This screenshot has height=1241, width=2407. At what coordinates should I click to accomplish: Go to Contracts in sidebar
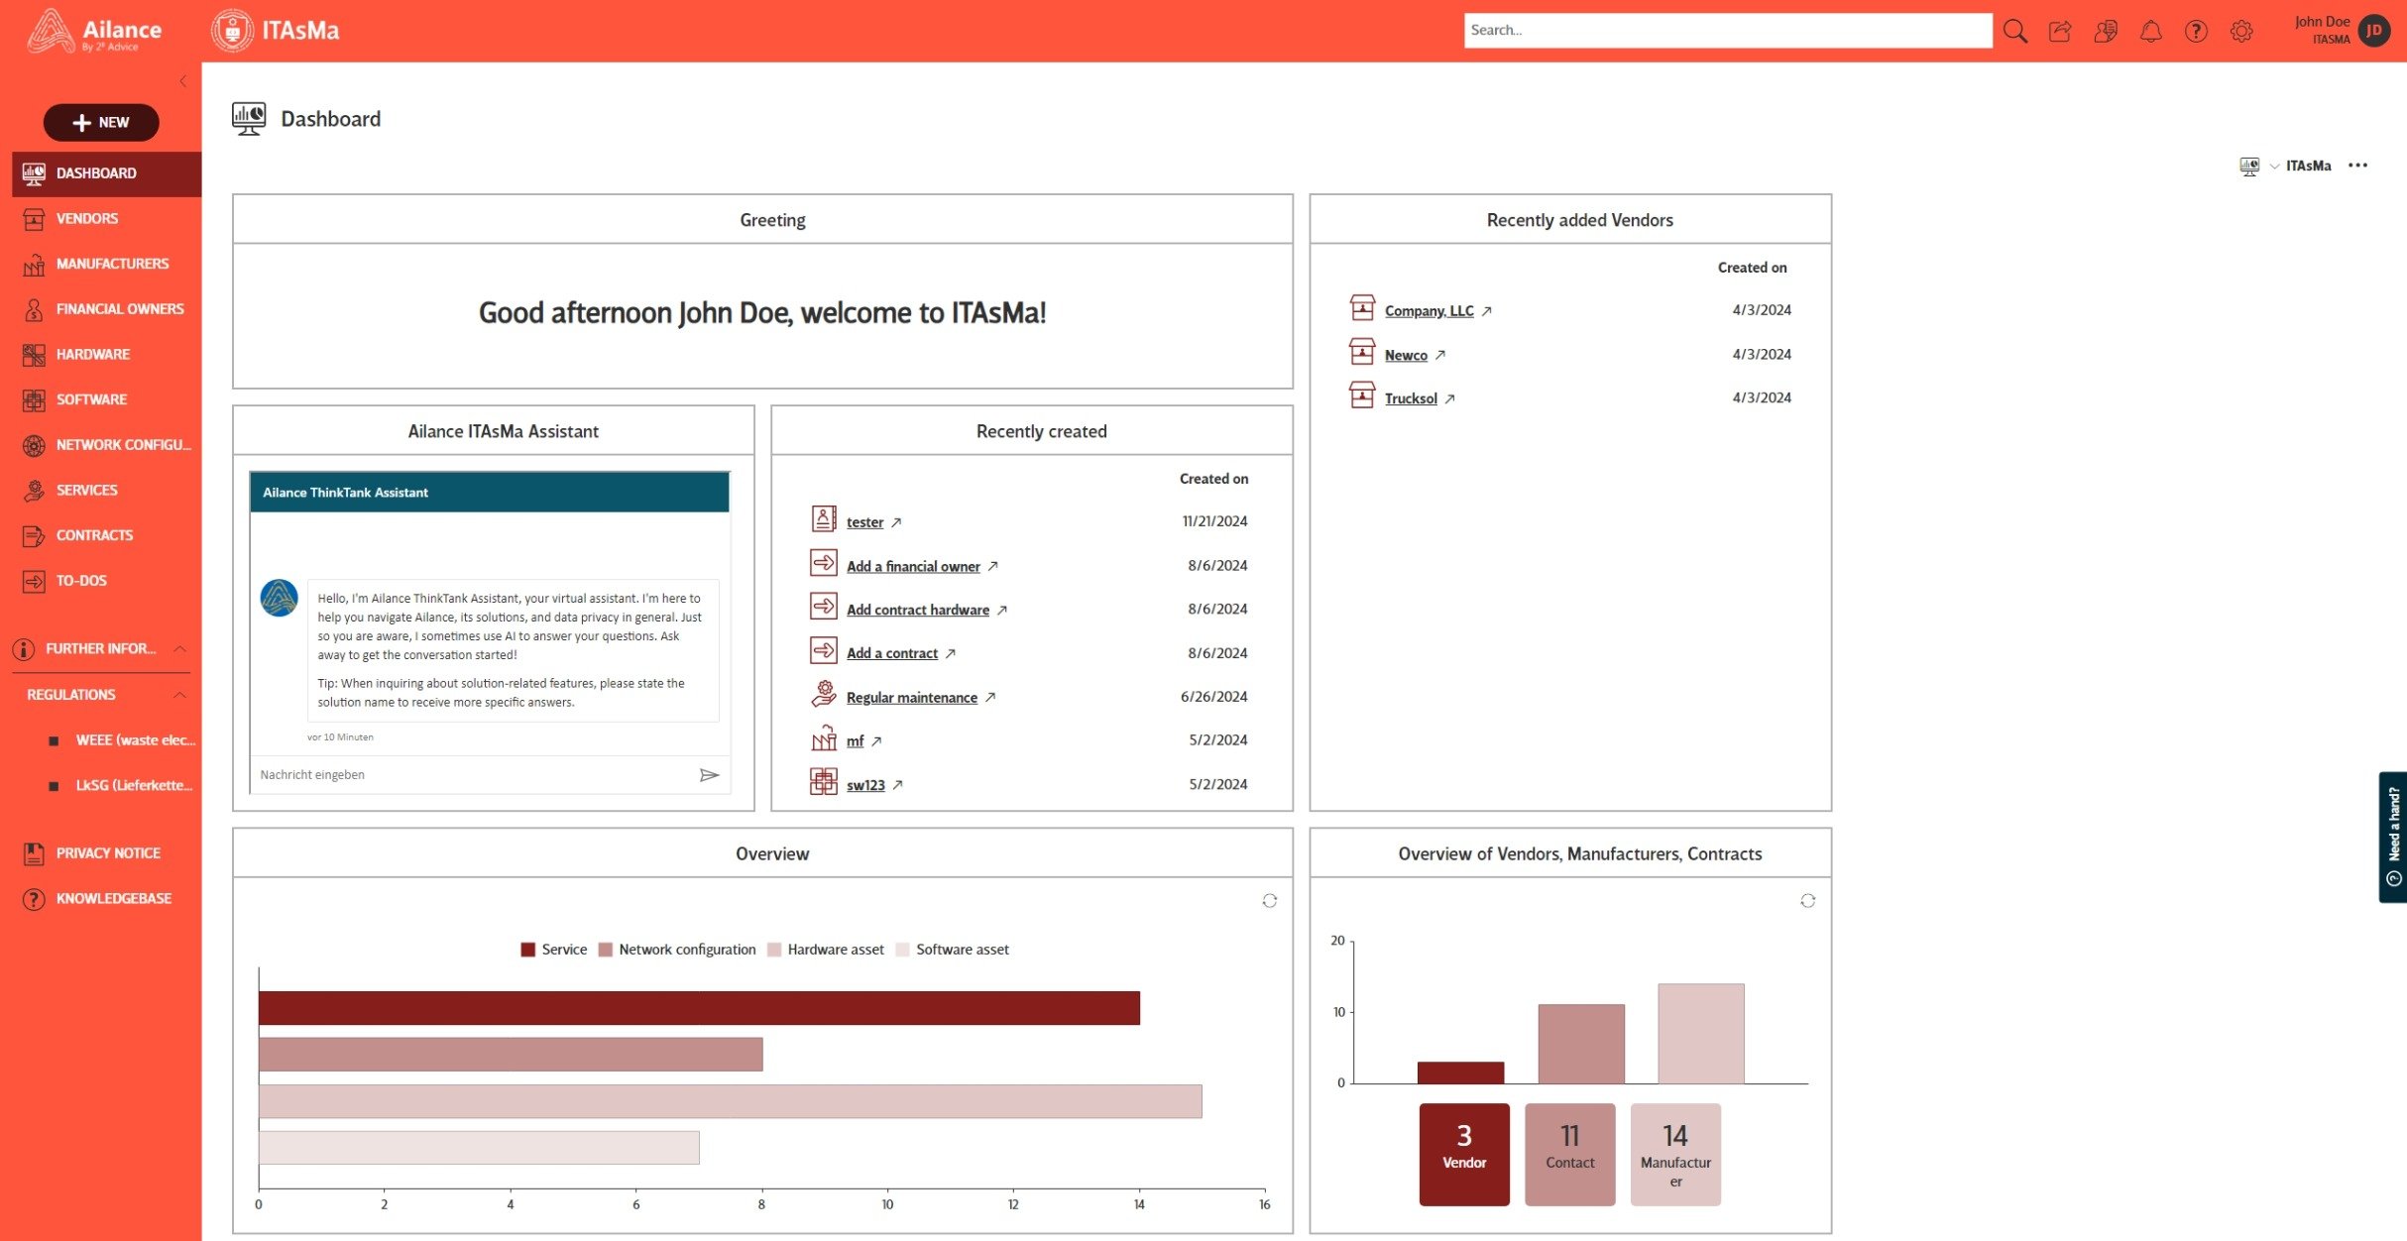pos(94,535)
